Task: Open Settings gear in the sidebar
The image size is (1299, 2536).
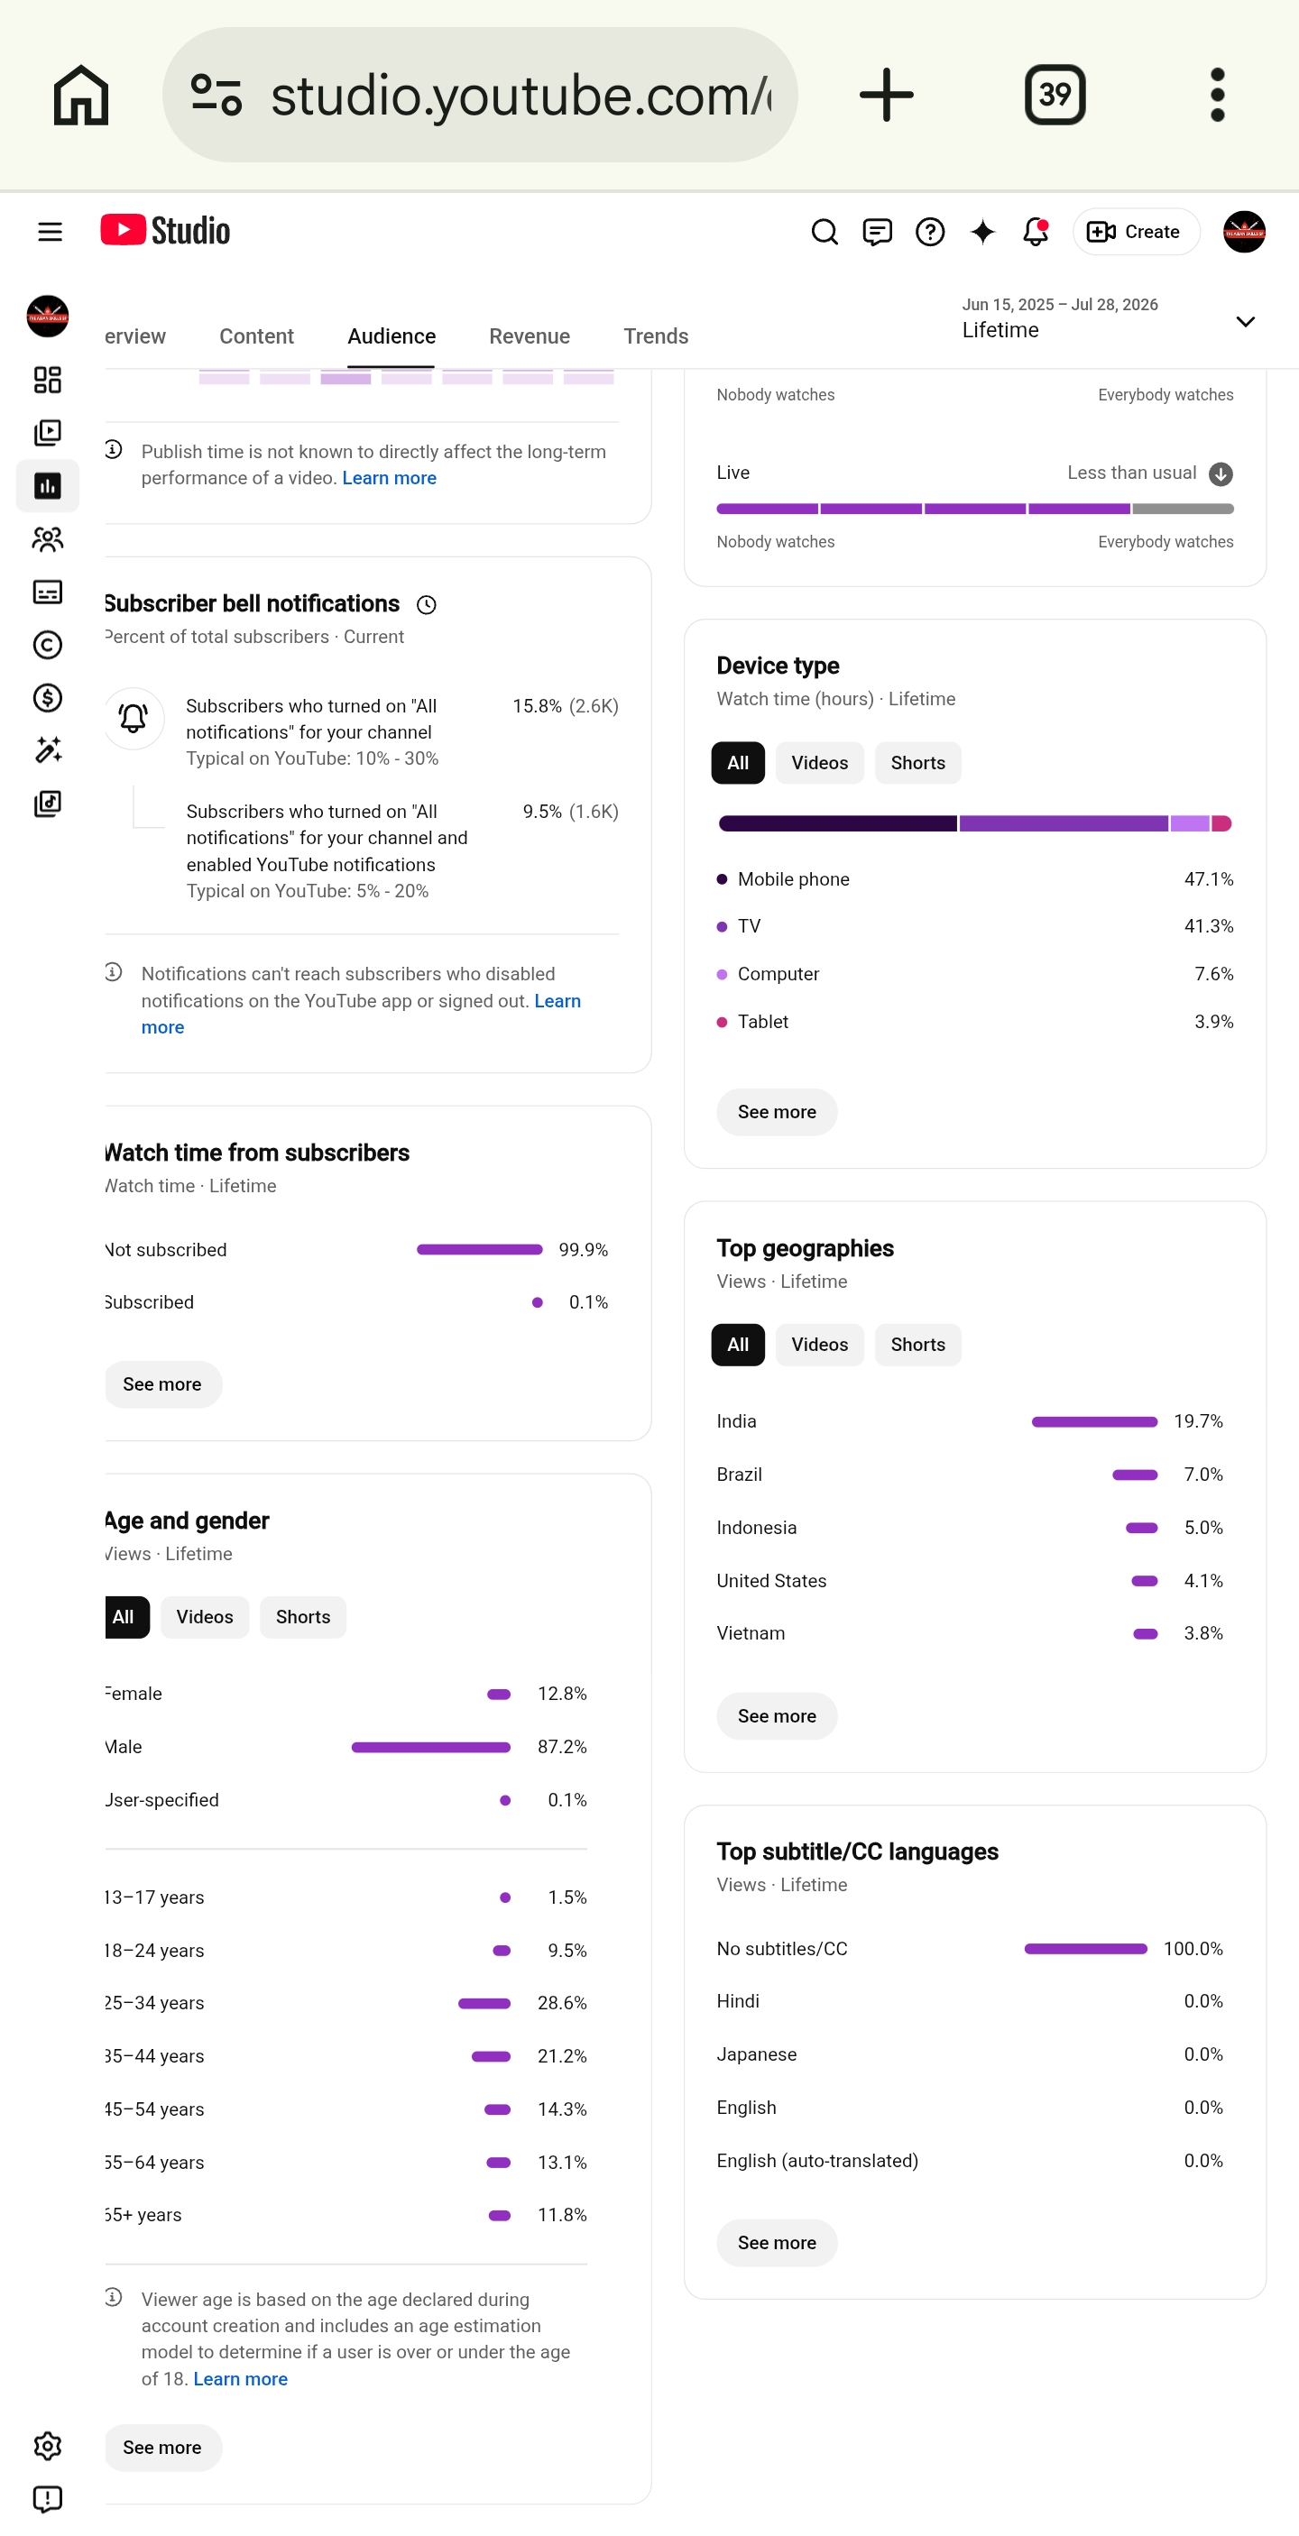Action: (47, 2446)
